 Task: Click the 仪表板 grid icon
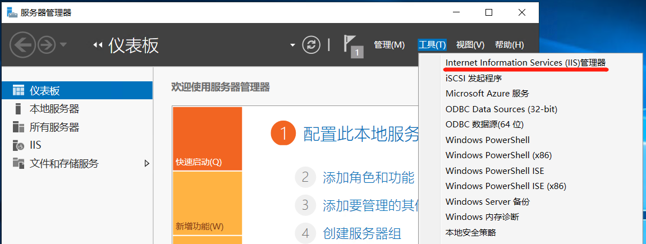click(x=19, y=90)
